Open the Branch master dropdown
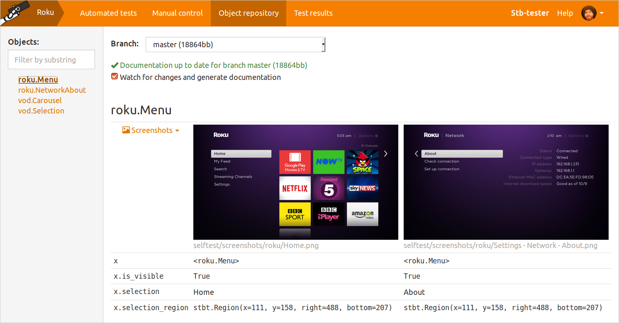619x323 pixels. (236, 45)
